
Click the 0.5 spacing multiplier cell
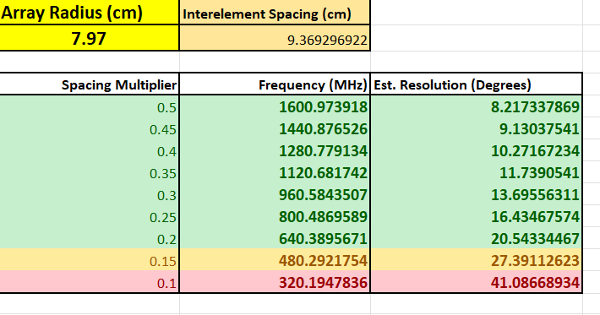pos(90,106)
